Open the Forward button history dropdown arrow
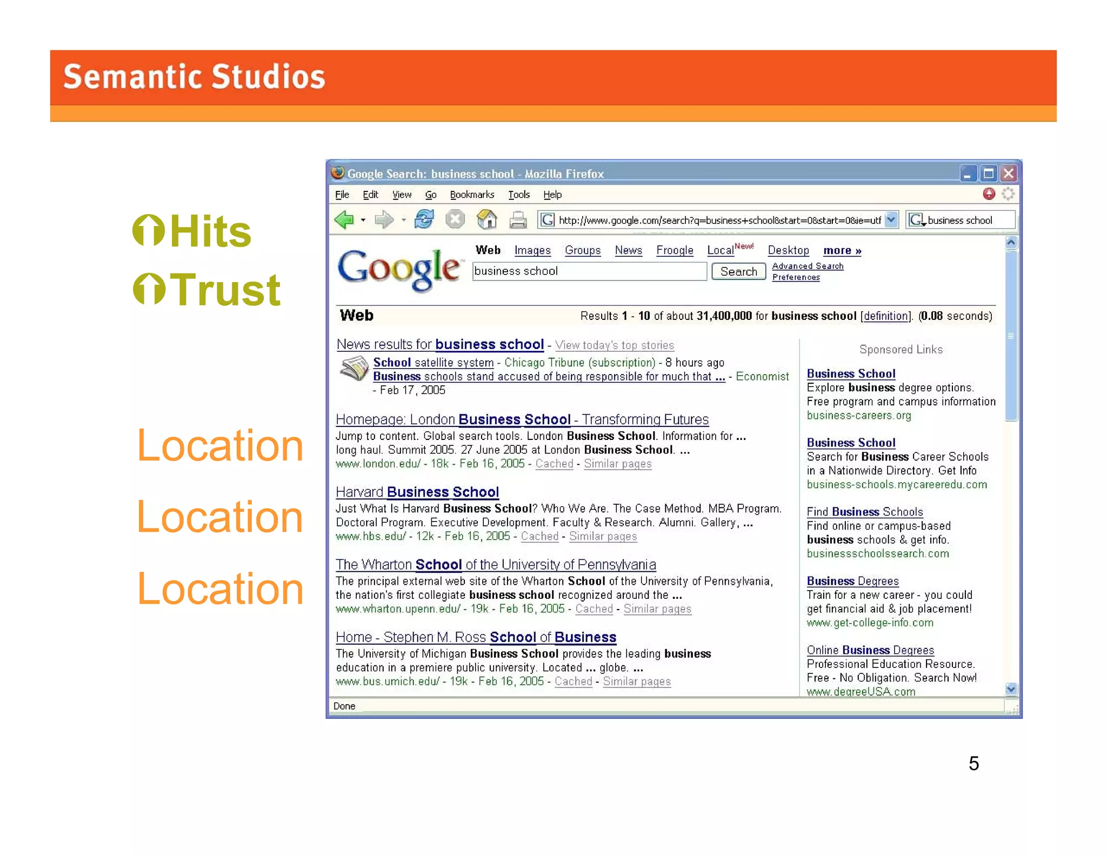 coord(404,221)
